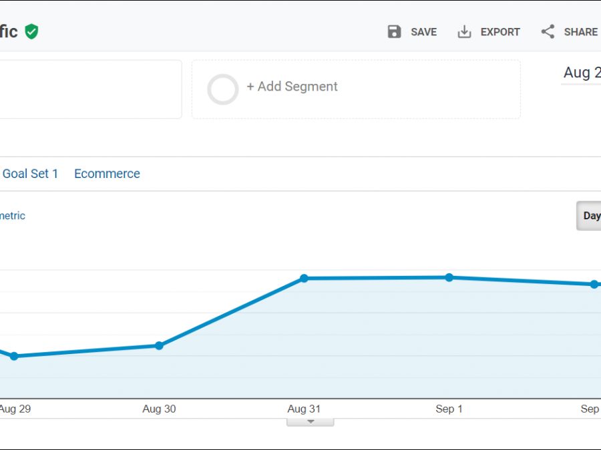Viewport: 601px width, 450px height.
Task: Select the Sep 1 data point on graph
Action: point(449,277)
